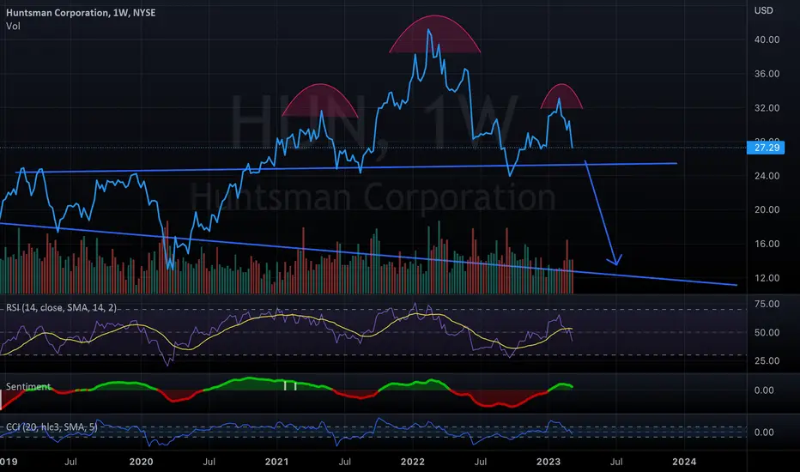Click the 50.00 RSI scale value

tap(767, 332)
